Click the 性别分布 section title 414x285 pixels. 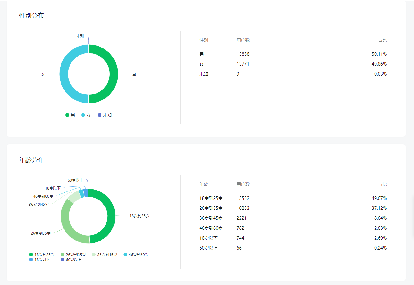tap(31, 16)
